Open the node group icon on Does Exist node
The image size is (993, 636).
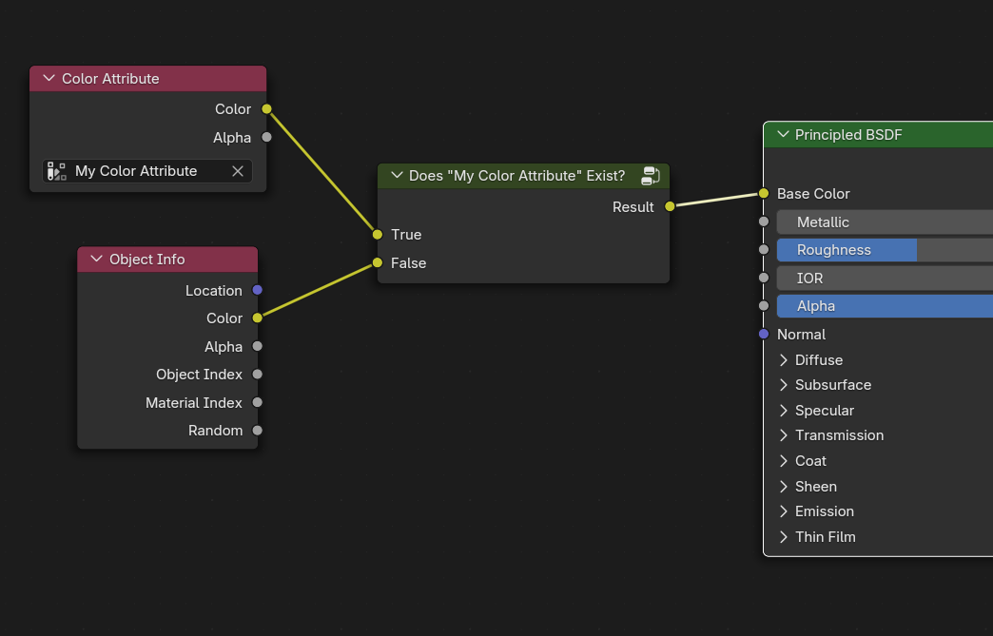point(651,176)
